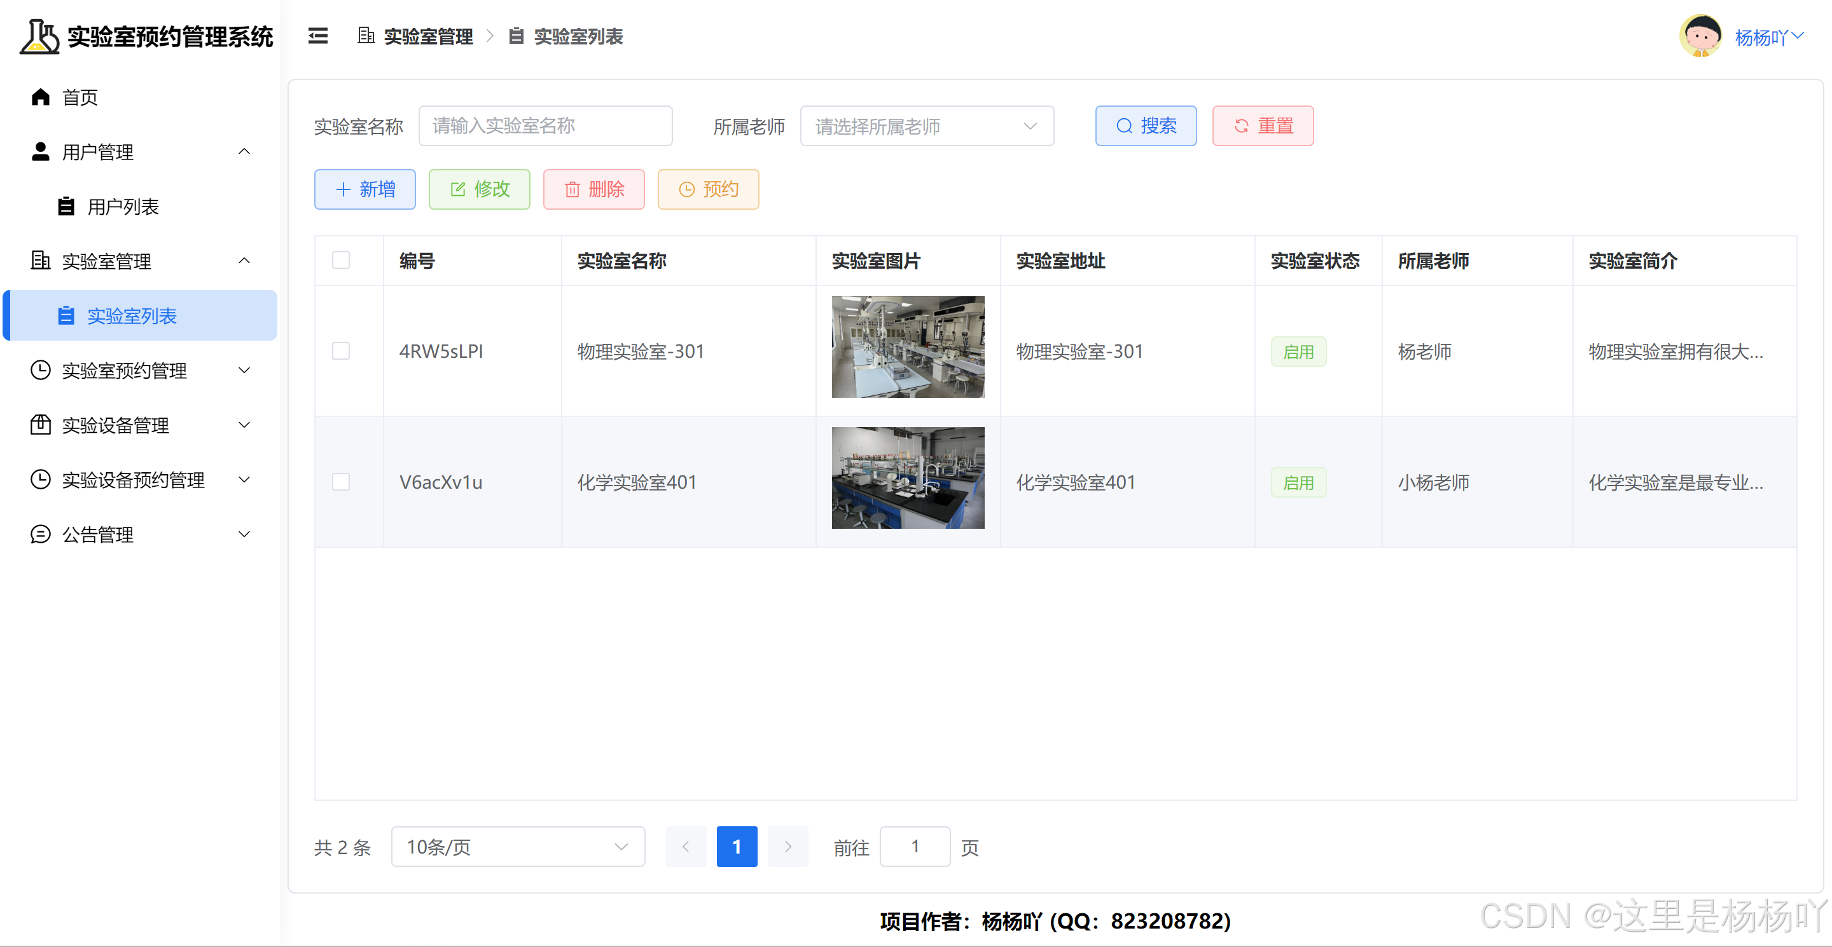The width and height of the screenshot is (1832, 947).
Task: Click the 实验室列表 clipboard icon in sidebar
Action: [66, 315]
